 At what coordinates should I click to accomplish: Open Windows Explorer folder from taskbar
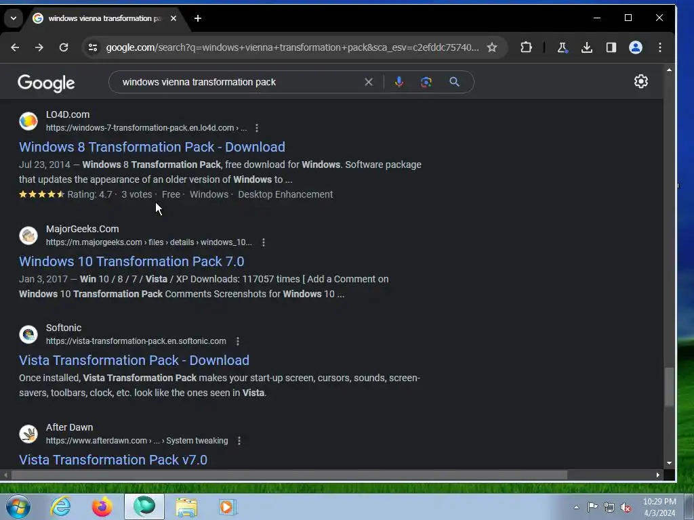tap(186, 506)
